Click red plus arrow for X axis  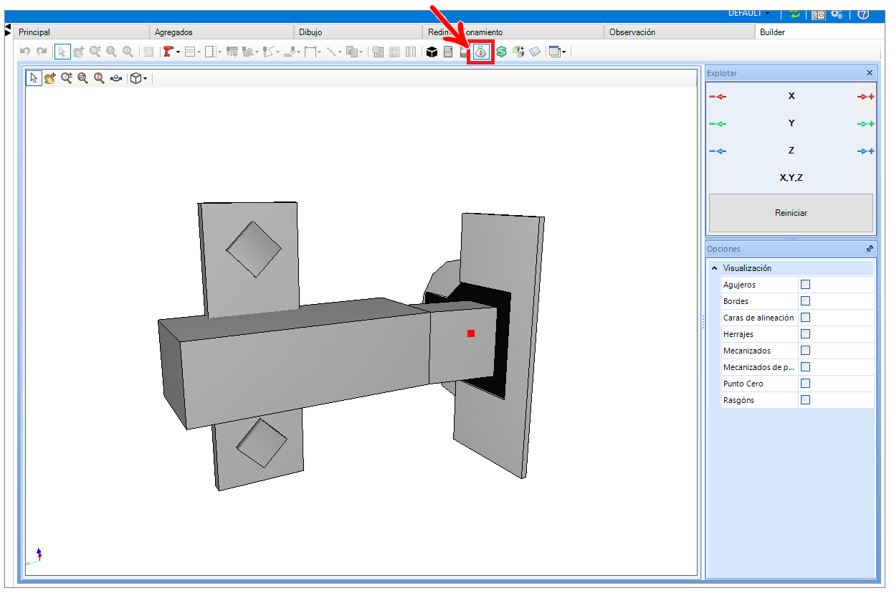click(865, 97)
